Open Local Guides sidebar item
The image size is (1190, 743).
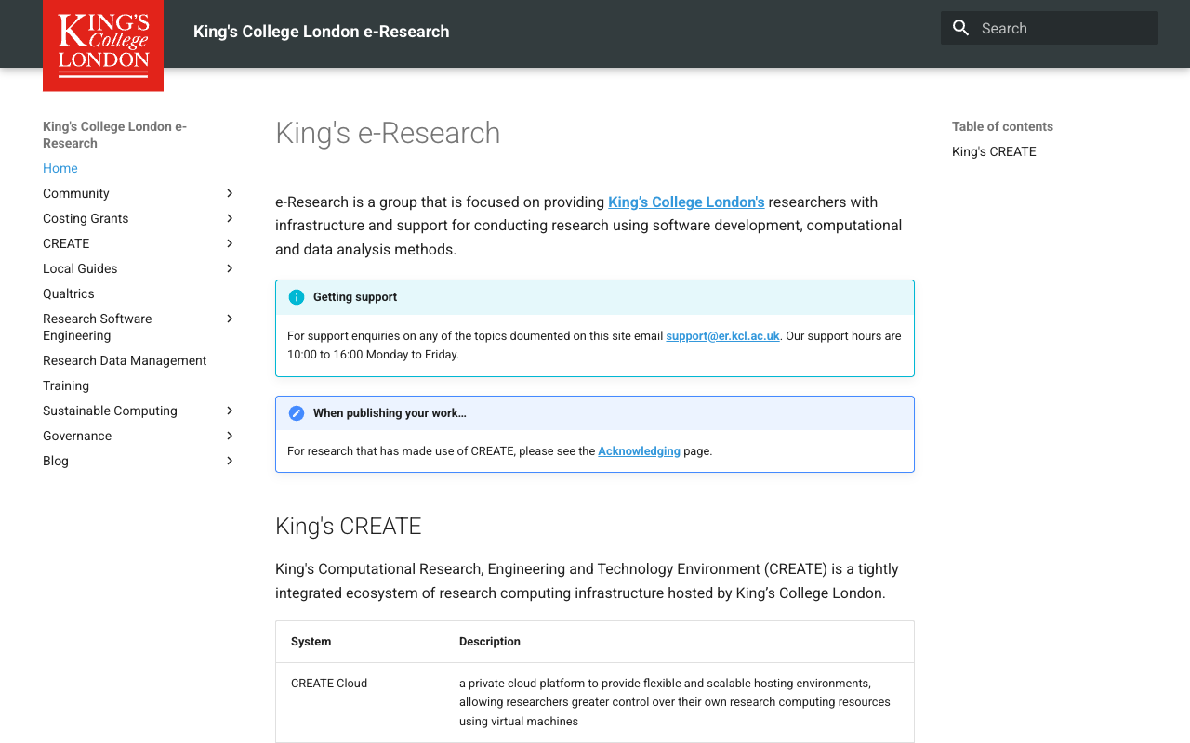tap(80, 268)
